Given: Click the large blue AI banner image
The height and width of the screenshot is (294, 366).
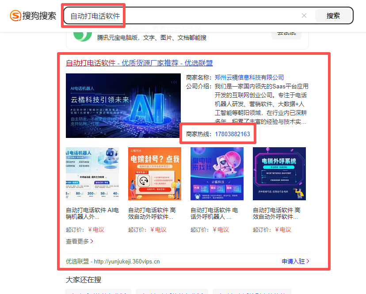Looking at the screenshot, I should [x=123, y=106].
